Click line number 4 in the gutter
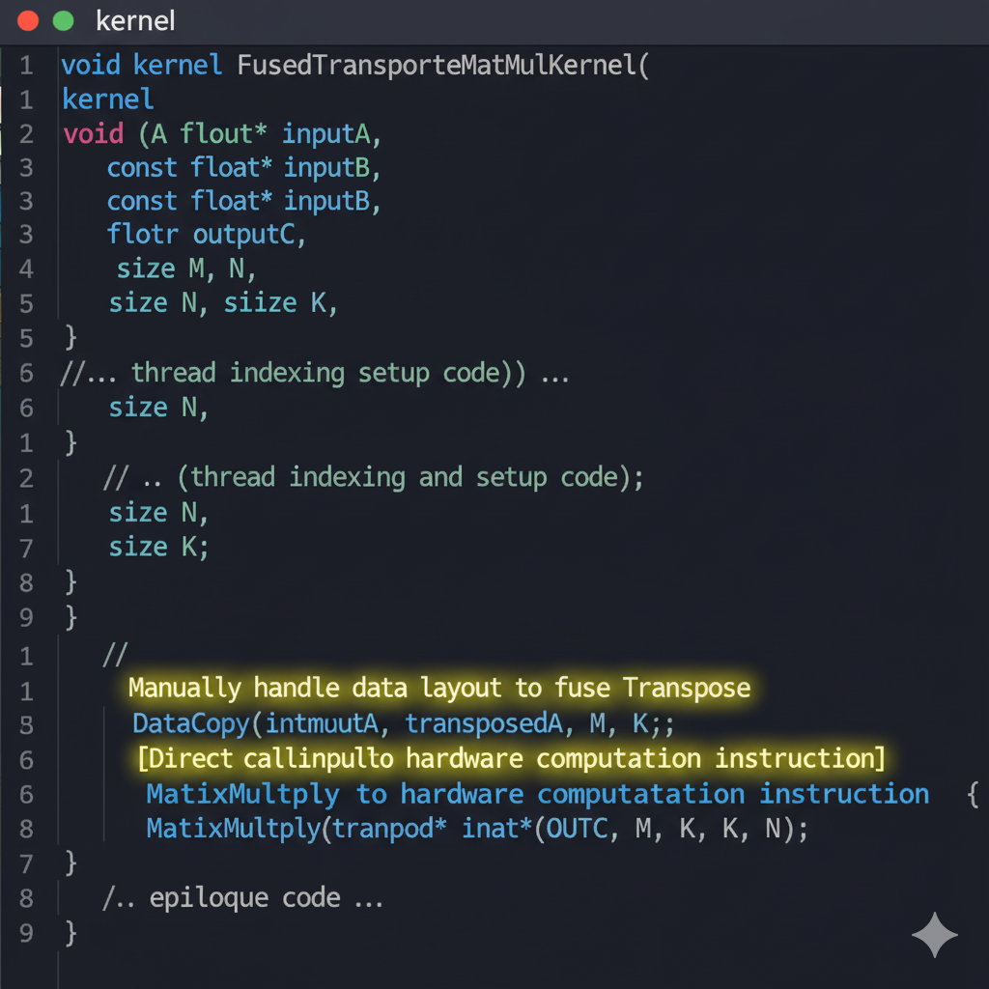 coord(26,268)
